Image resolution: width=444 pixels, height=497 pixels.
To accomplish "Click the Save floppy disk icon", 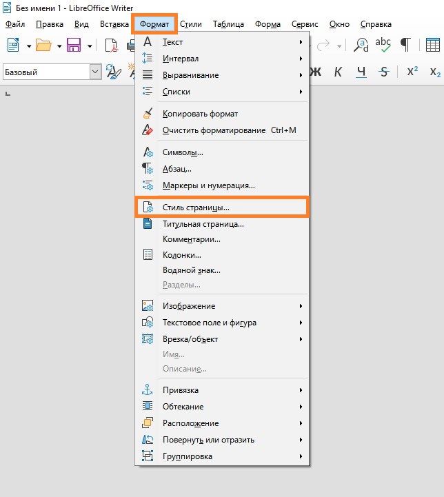I will [74, 45].
